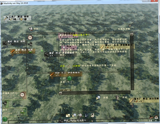The width and height of the screenshot is (160, 124).
Task: Confirm quest with the checkmark ok button
Action: coord(66,90)
